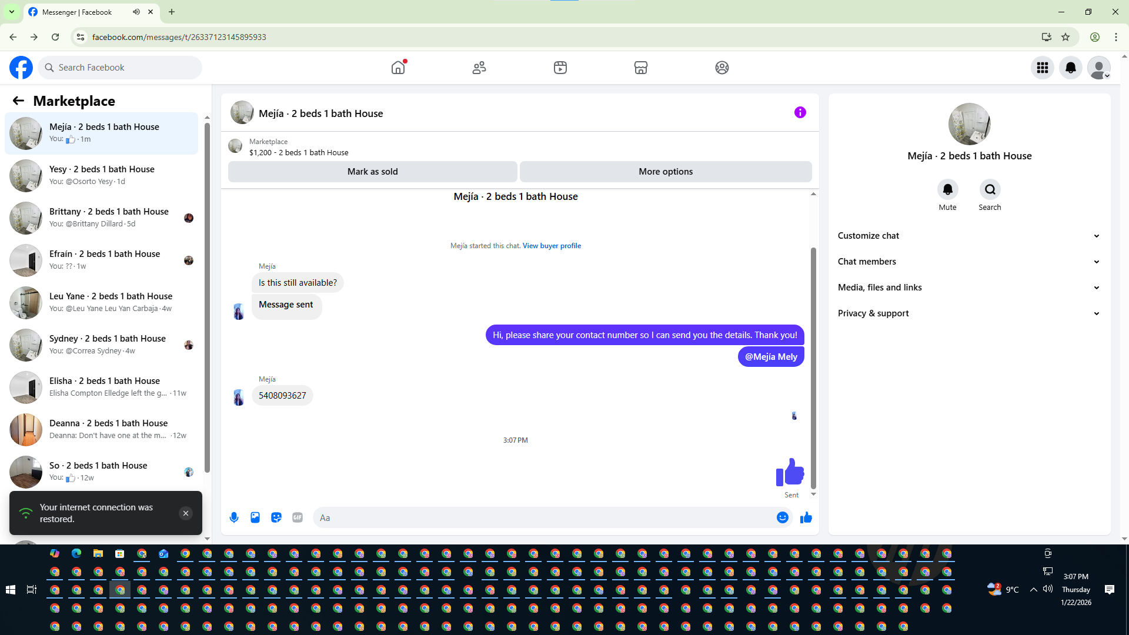Attach a photo with the image icon
Viewport: 1129px width, 635px height.
(x=255, y=517)
